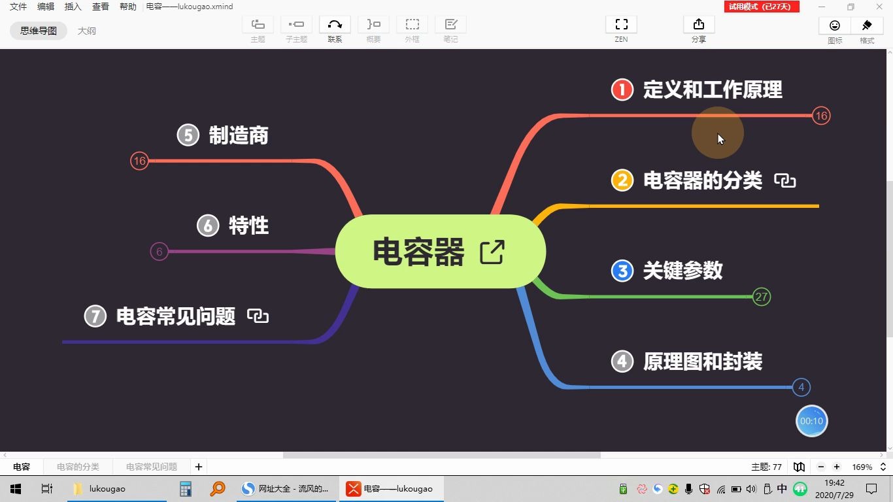Expand 制造商 branch with 16 subtopics
Screen dimensions: 893x502
[x=139, y=161]
